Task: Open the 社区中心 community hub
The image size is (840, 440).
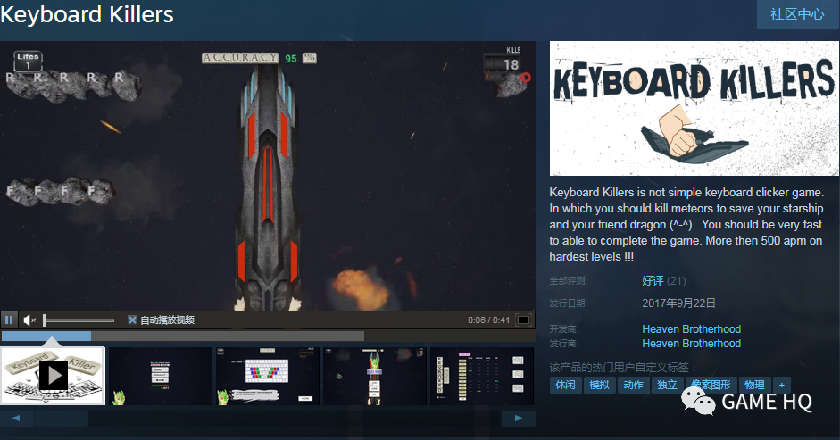Action: point(797,14)
